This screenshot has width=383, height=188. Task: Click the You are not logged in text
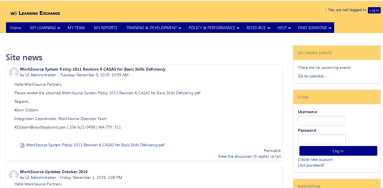347,10
